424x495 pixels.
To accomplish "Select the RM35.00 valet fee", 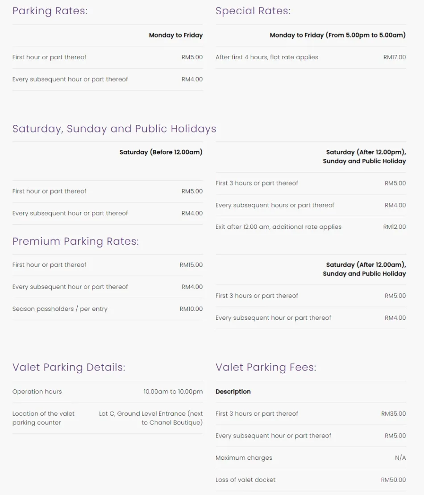I will (x=393, y=414).
